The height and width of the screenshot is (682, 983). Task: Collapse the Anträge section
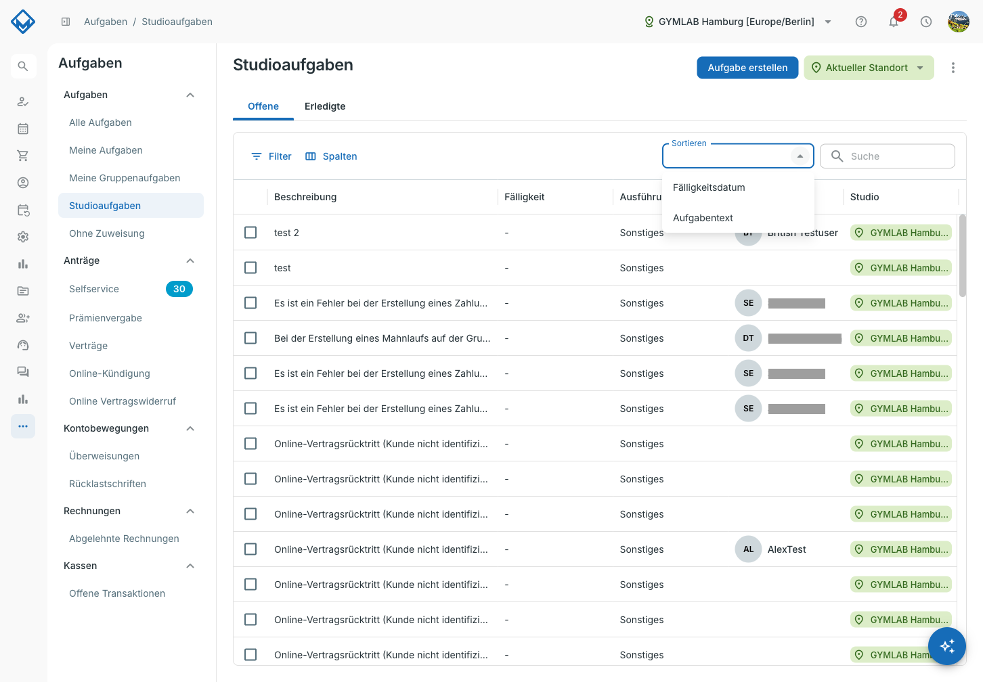pyautogui.click(x=190, y=261)
